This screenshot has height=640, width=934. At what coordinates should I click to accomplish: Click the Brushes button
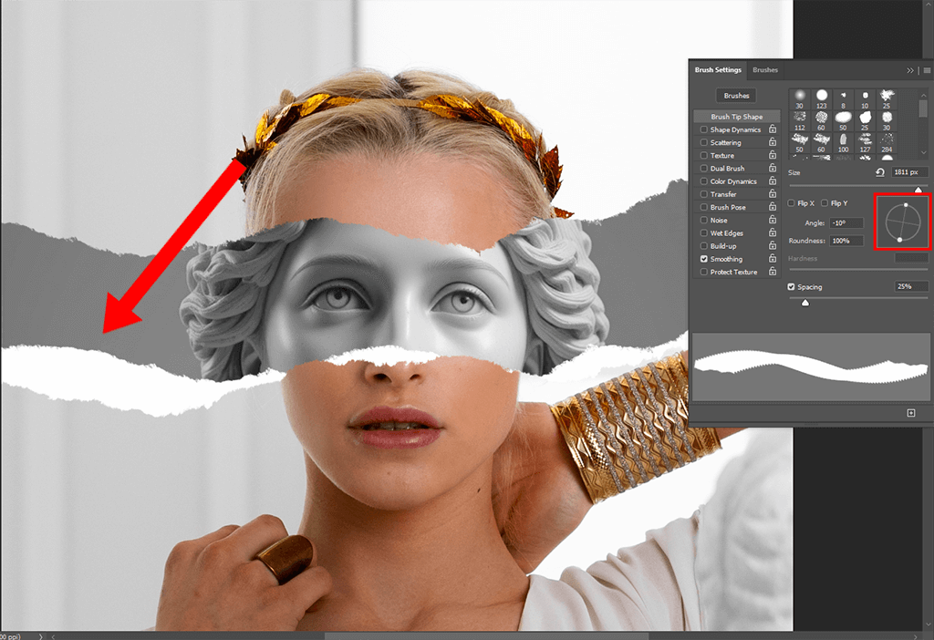click(736, 95)
